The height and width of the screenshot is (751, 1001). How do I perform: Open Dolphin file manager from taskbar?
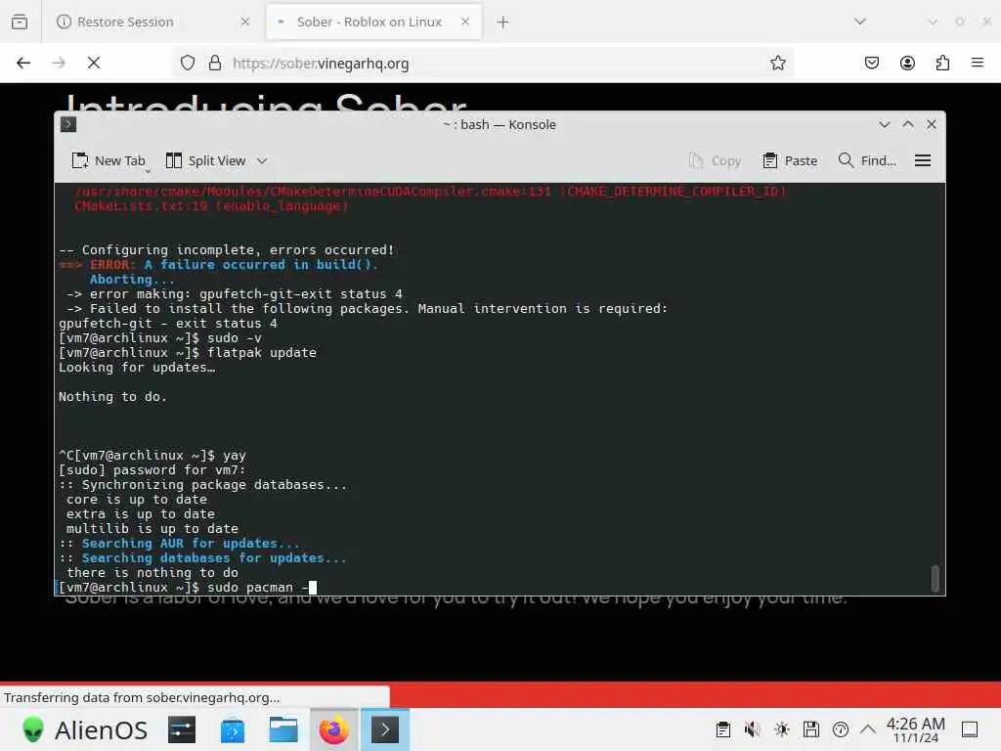point(283,729)
